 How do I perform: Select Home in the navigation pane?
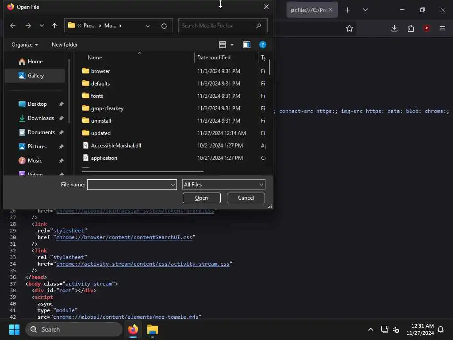35,61
